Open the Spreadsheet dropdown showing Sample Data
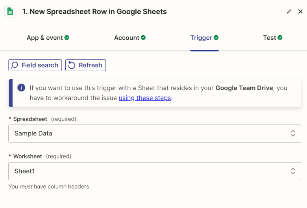The width and height of the screenshot is (307, 208). 154,133
